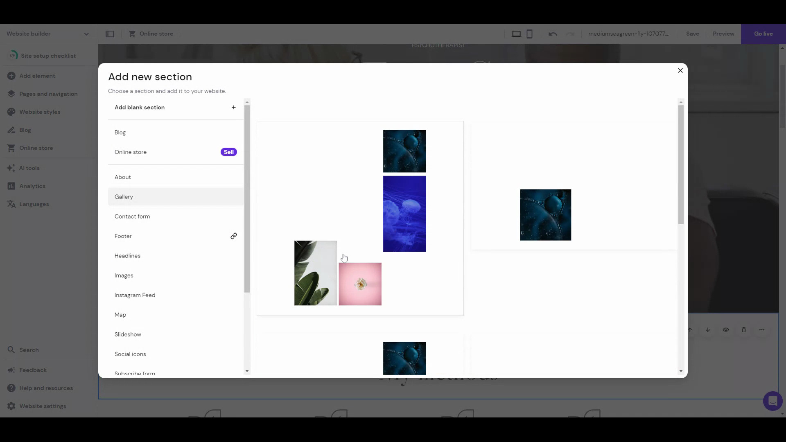Select Slideshow section category
Screen dimensions: 786x442
tap(128, 334)
